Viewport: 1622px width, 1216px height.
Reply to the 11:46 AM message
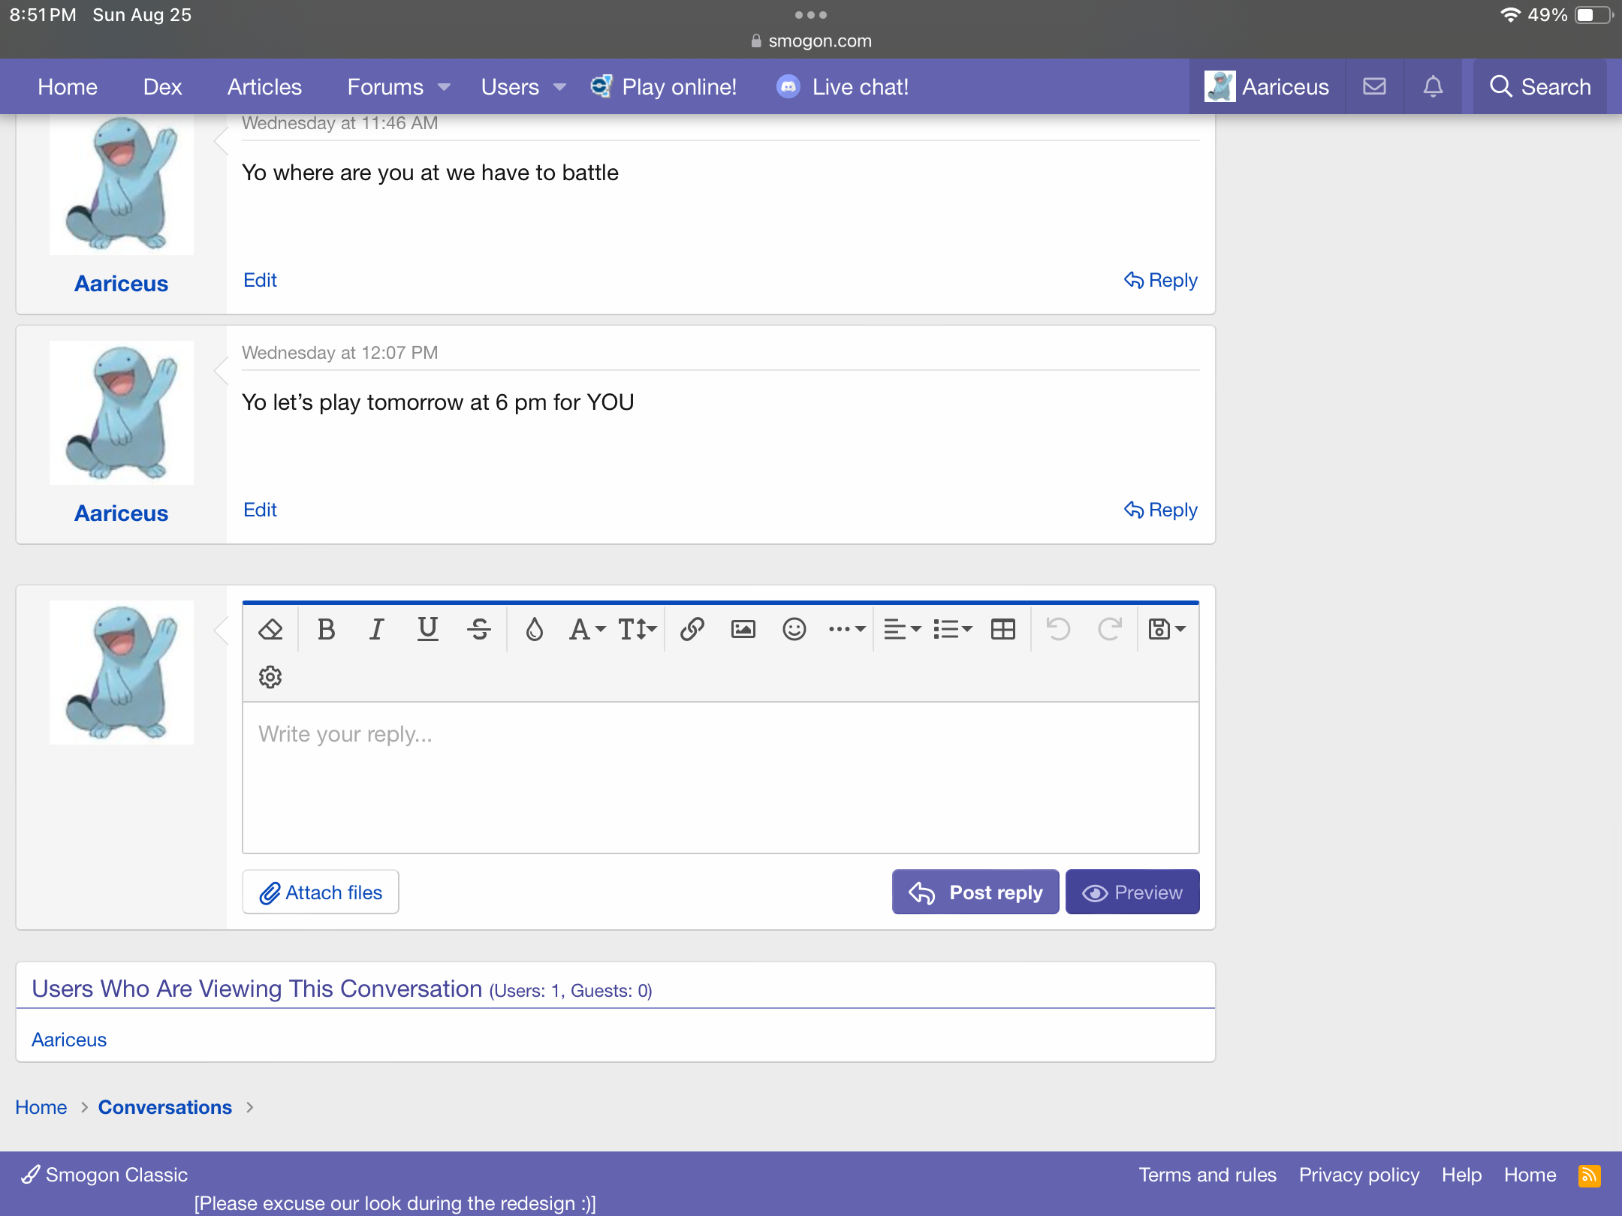pos(1161,280)
